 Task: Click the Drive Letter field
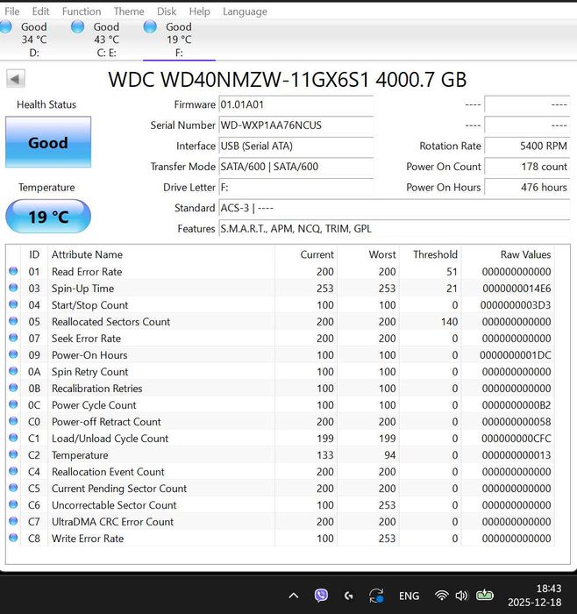[x=296, y=187]
